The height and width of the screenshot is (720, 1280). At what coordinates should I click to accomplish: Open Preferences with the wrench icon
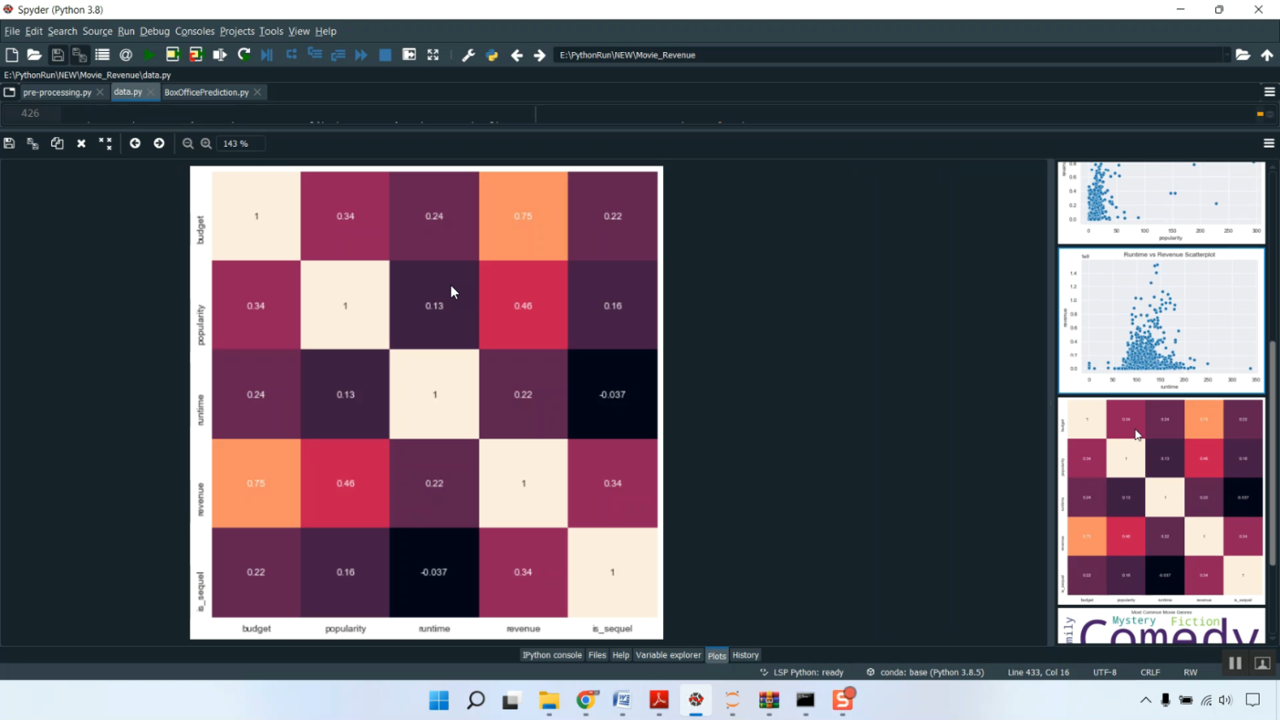click(x=468, y=55)
